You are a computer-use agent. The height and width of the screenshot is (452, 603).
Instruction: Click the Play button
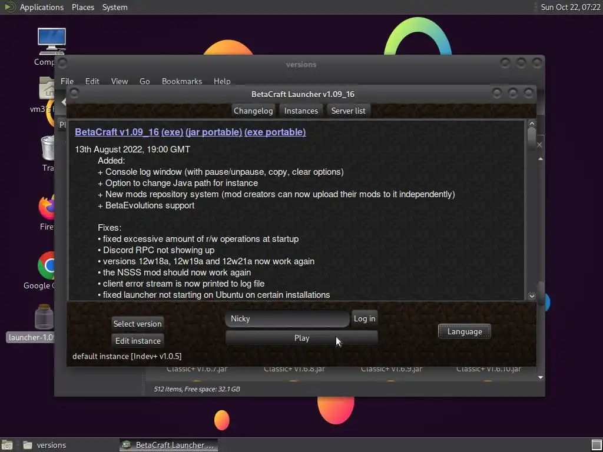pos(301,338)
